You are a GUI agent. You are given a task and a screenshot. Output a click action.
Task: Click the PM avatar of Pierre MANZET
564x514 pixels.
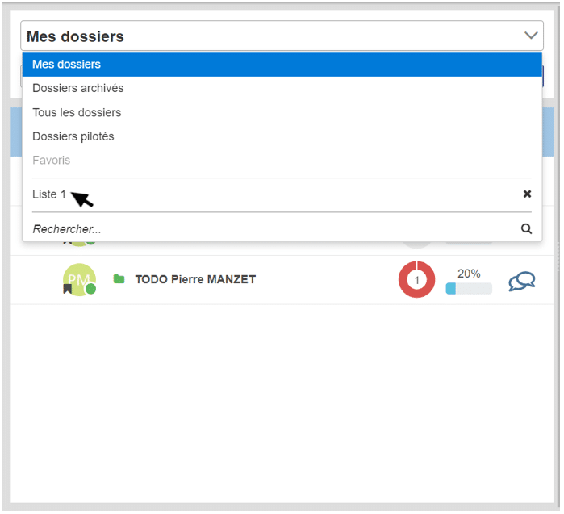79,278
